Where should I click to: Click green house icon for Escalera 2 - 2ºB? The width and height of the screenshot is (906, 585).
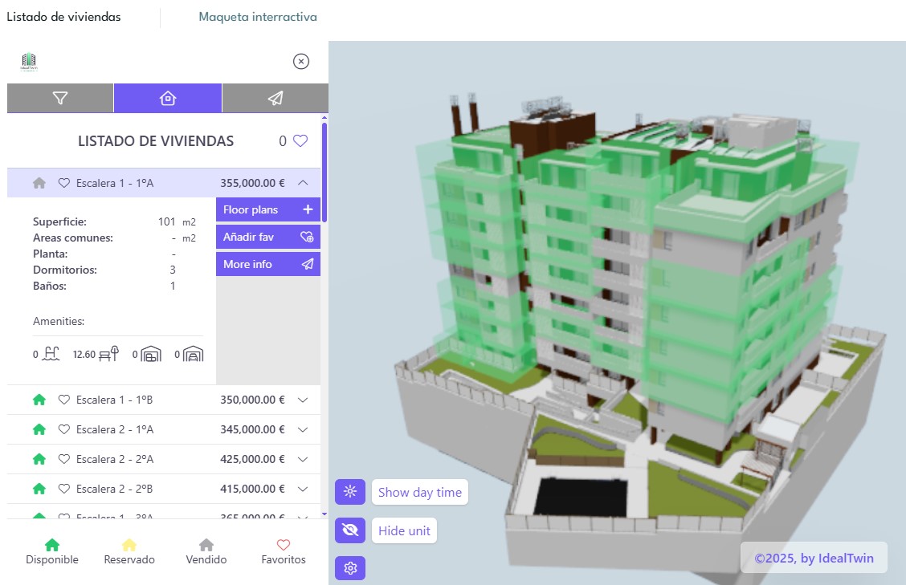(39, 490)
